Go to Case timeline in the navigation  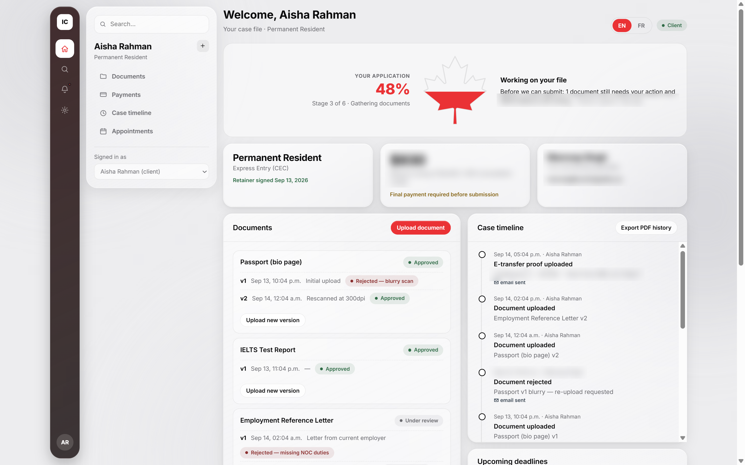[152, 113]
